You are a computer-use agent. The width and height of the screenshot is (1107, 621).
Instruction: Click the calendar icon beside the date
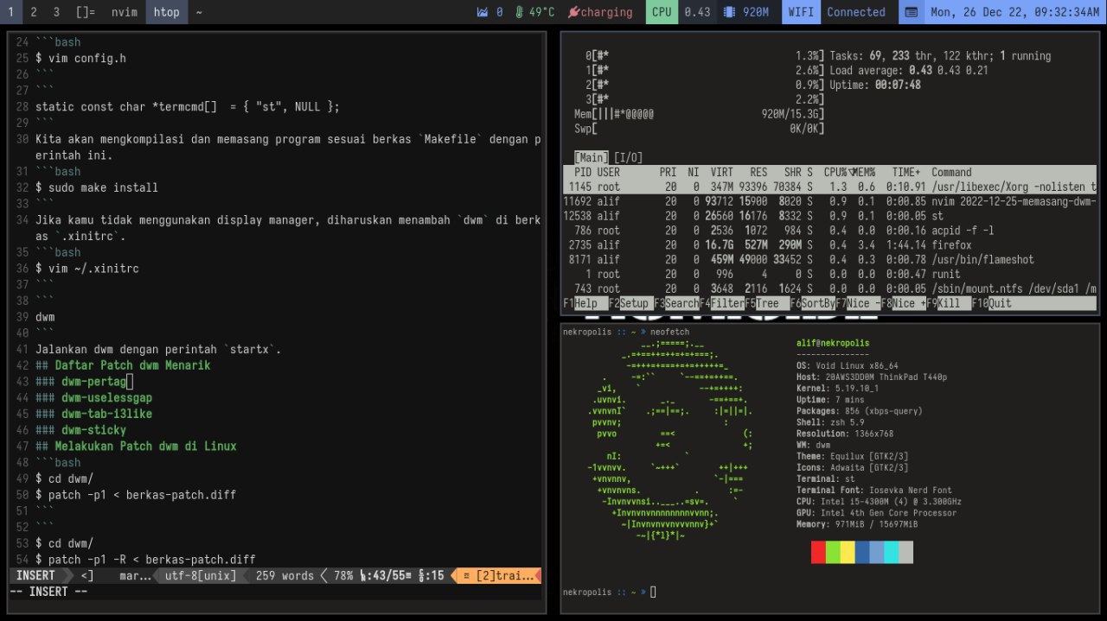pyautogui.click(x=910, y=12)
